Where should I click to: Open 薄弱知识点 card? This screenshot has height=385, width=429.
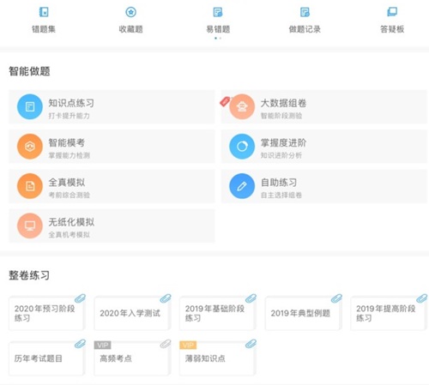[218, 358]
